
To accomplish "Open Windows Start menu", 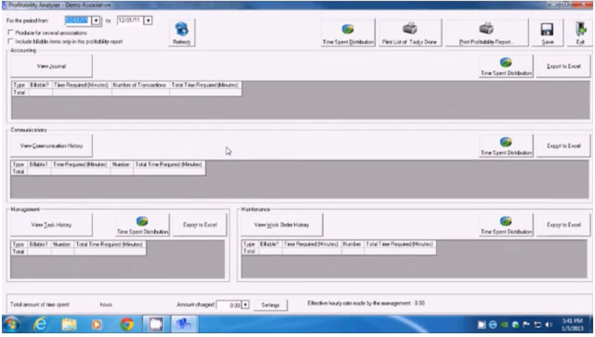I will coord(12,324).
